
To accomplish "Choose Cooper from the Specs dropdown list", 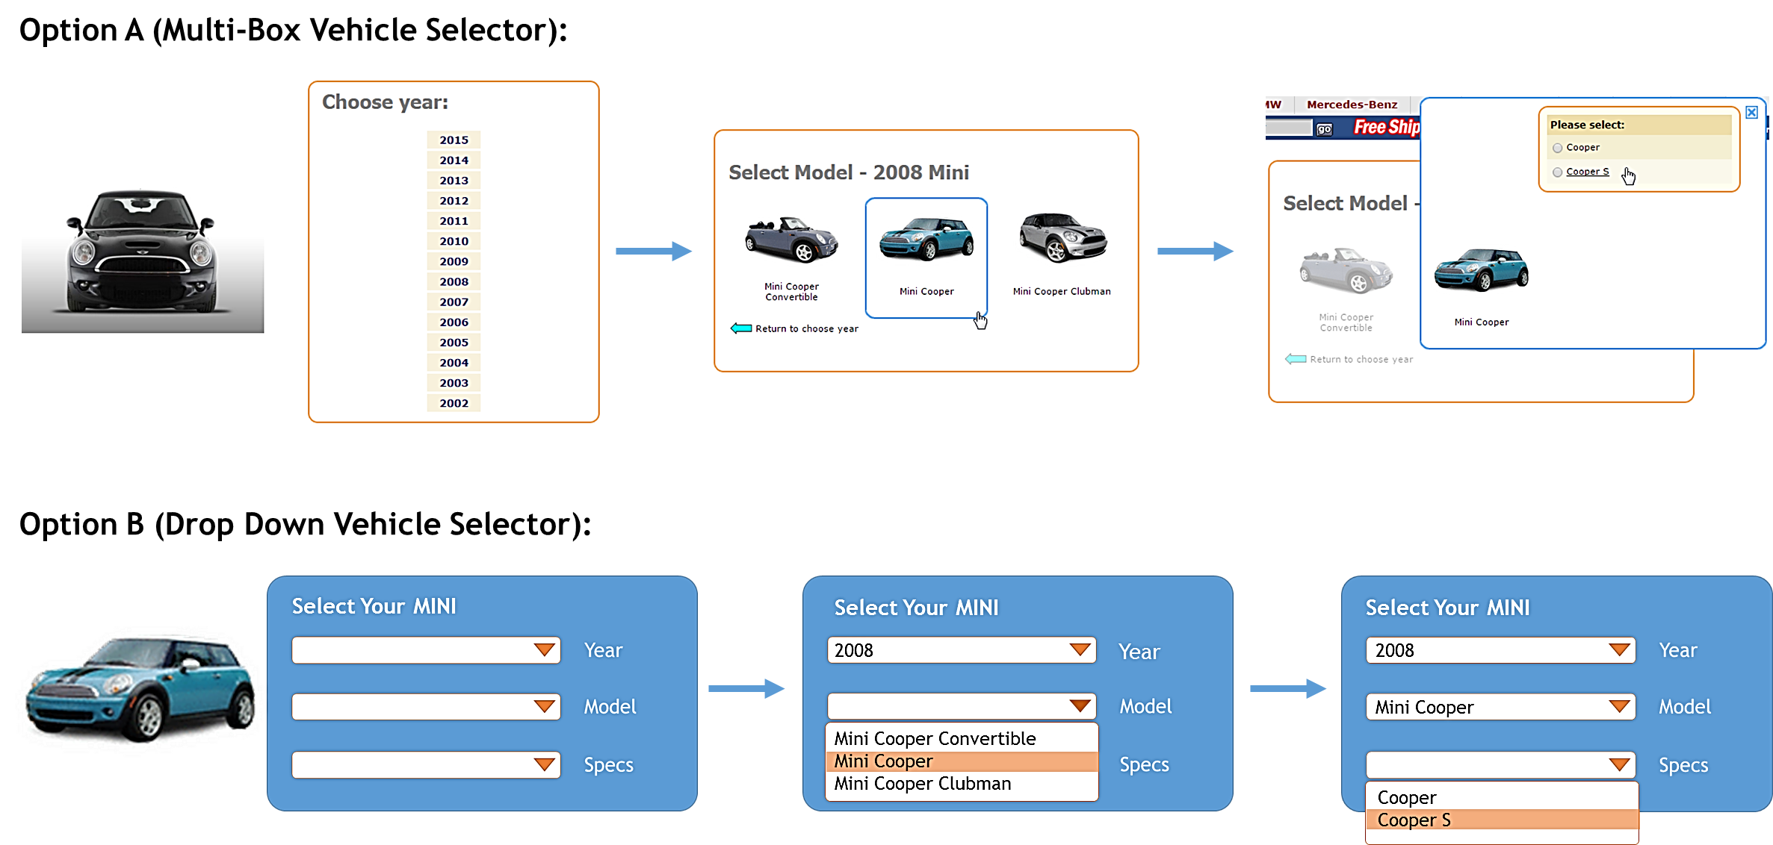I will (x=1502, y=798).
